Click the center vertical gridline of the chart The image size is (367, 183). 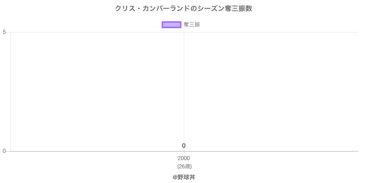pyautogui.click(x=184, y=91)
